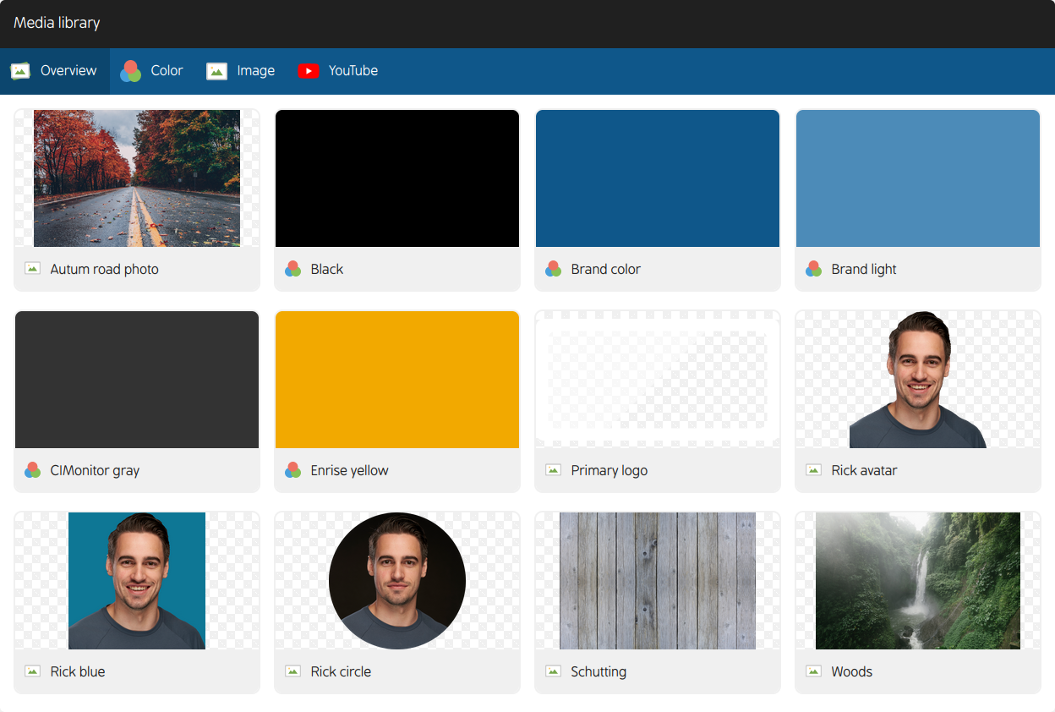Click the YouTube play icon in navigation
The height and width of the screenshot is (712, 1055).
pos(309,71)
